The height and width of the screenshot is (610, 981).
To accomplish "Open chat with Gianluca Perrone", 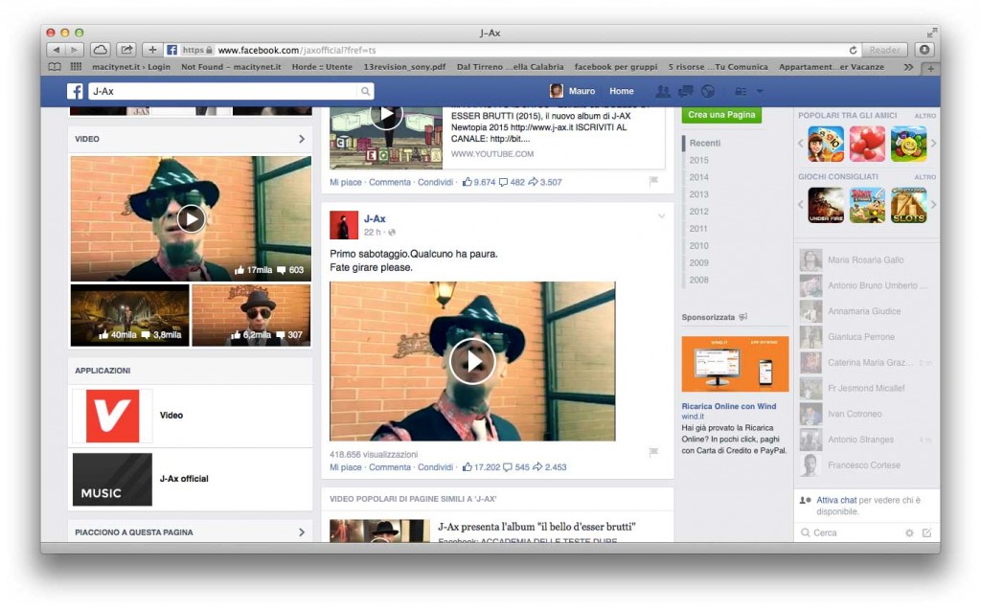I will coord(866,337).
